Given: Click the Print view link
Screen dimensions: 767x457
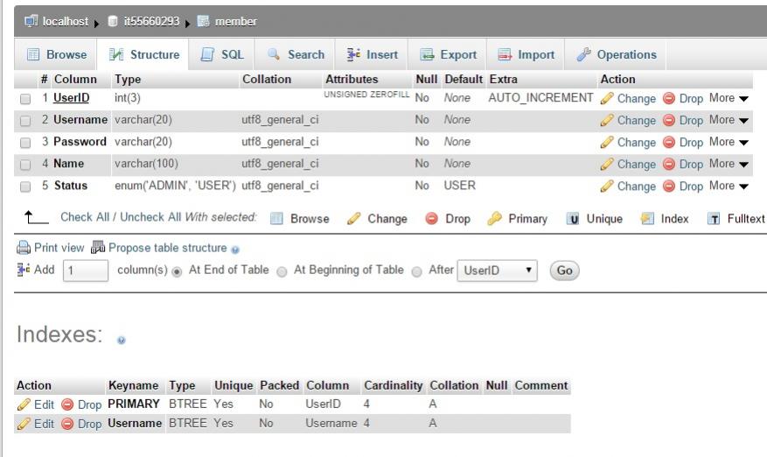Looking at the screenshot, I should 59,248.
